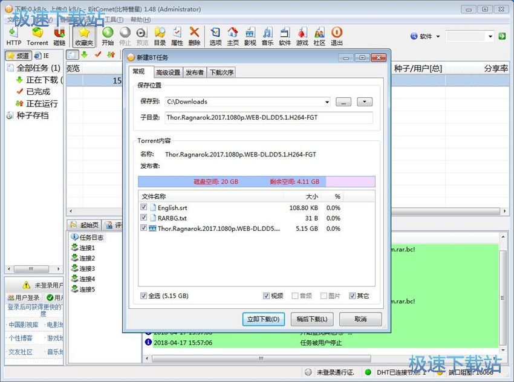
Task: Click the browse "..." folder button
Action: (x=343, y=102)
